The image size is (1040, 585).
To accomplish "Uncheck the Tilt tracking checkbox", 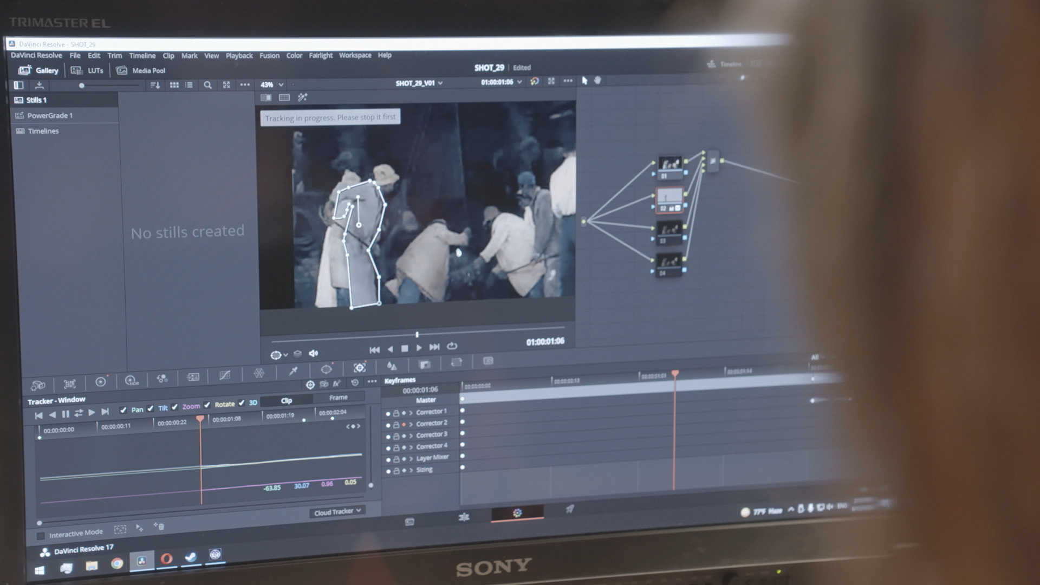I will click(x=150, y=408).
